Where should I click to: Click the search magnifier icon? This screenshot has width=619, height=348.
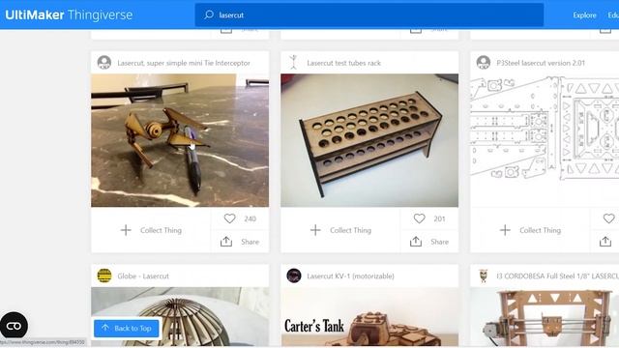click(x=209, y=15)
